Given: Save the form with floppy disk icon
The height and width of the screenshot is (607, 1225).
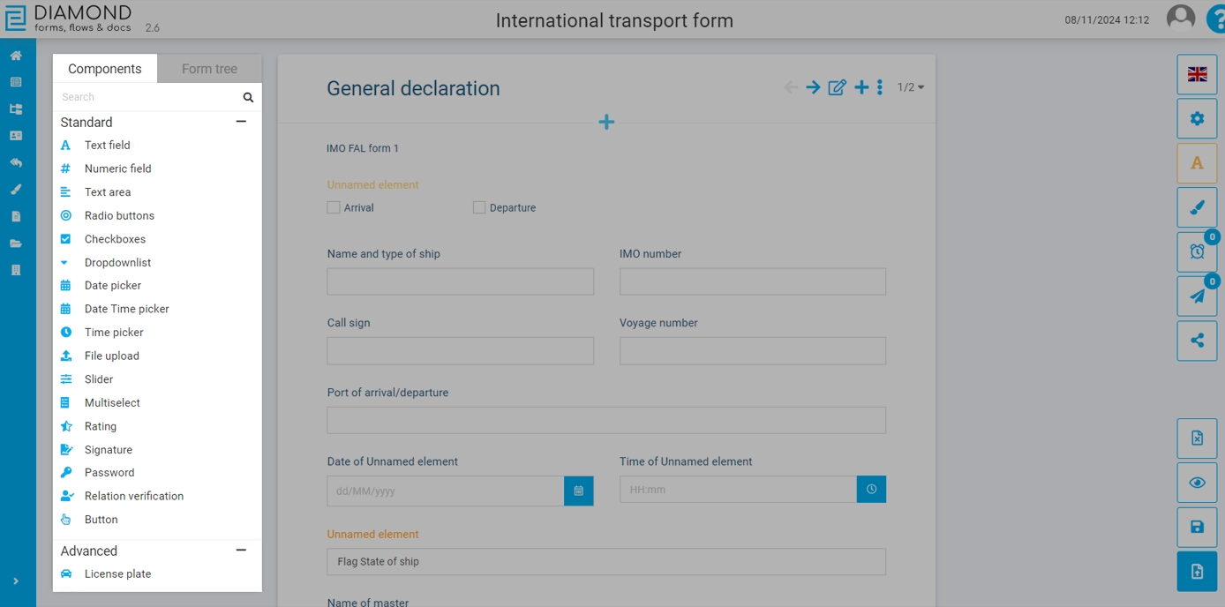Looking at the screenshot, I should pyautogui.click(x=1197, y=528).
